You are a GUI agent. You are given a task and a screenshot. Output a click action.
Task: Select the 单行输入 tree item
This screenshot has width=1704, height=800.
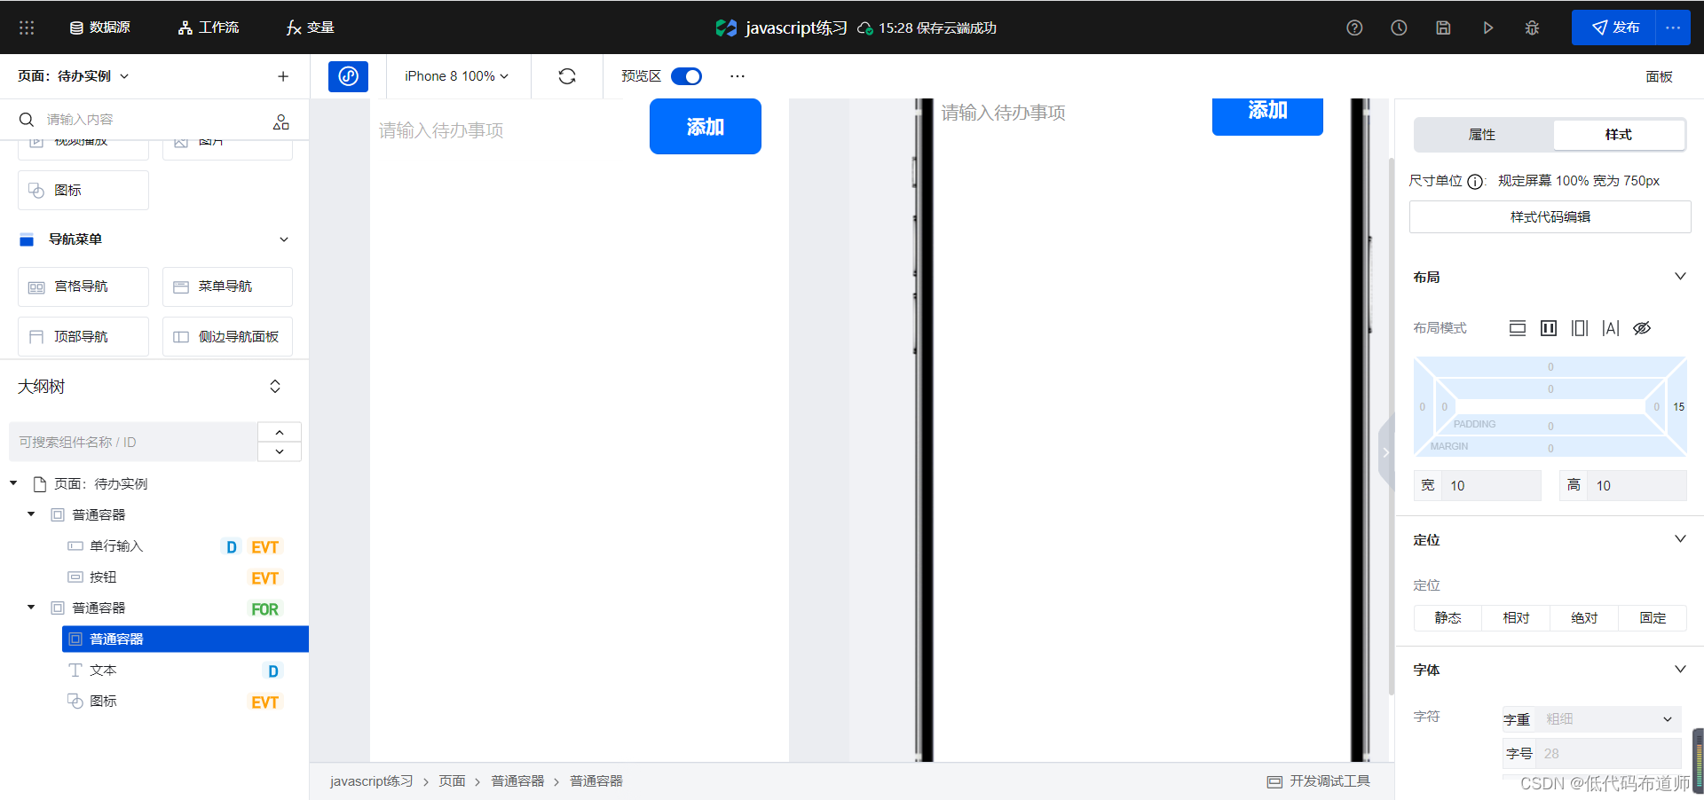116,546
